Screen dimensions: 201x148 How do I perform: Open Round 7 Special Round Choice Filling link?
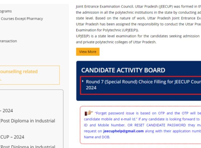click(x=143, y=85)
